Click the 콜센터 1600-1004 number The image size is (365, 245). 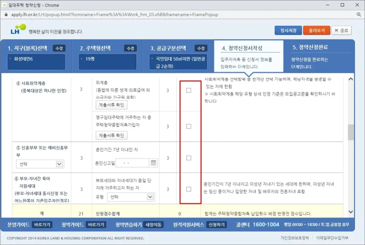click(266, 225)
